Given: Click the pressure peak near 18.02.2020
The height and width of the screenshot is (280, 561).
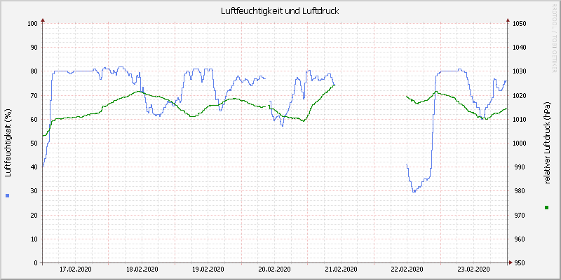Looking at the screenshot, I should click(x=139, y=92).
